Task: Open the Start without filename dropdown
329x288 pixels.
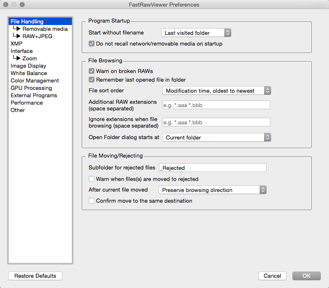Action: (196, 33)
